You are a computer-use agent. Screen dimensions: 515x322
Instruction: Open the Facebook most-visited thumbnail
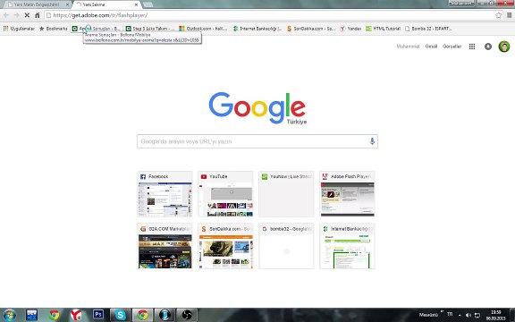coord(165,194)
